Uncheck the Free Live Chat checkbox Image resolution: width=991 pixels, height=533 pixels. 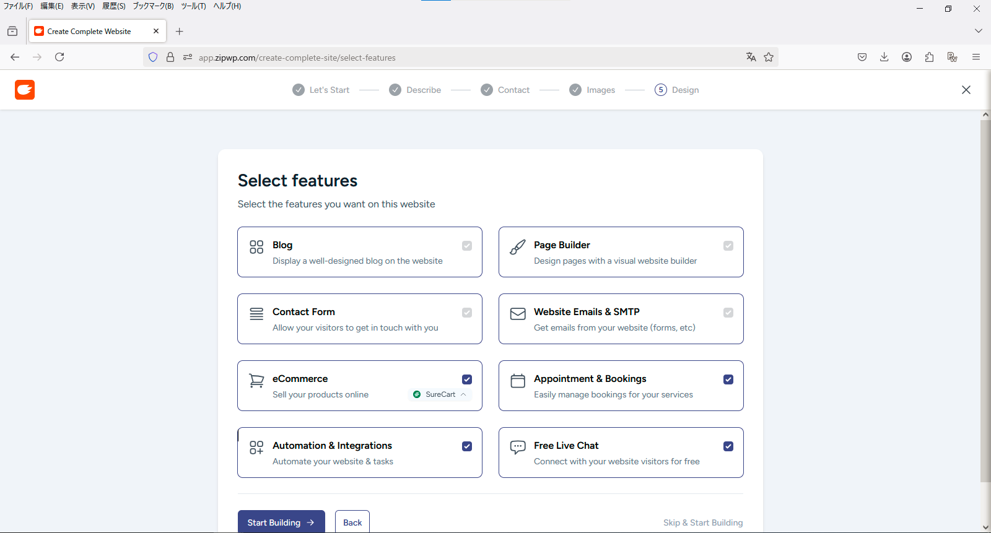point(728,446)
